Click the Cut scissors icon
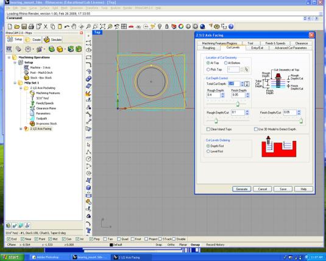Image resolution: width=326 pixels, height=261 pixels. [46, 26]
